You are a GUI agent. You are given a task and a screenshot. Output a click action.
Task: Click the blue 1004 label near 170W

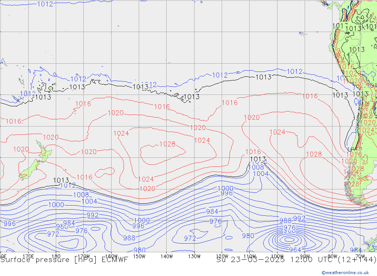pos(89,201)
